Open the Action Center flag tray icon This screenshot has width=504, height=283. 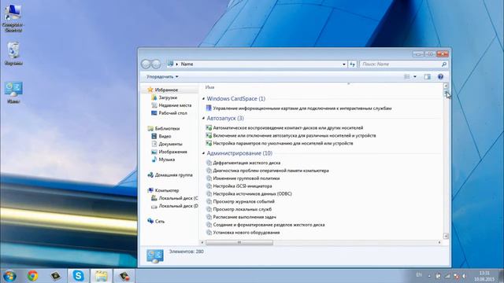(438, 276)
